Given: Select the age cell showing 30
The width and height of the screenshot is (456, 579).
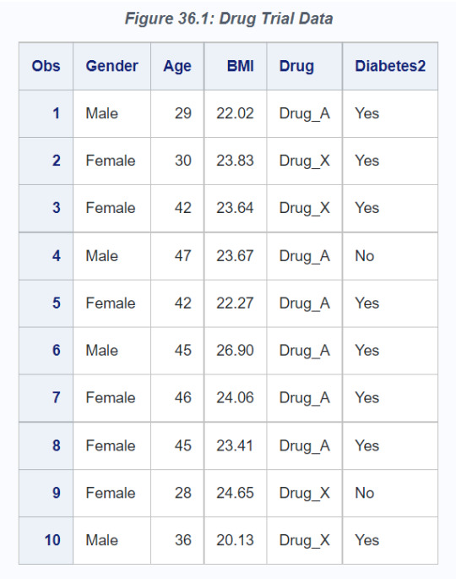Looking at the screenshot, I should [x=177, y=161].
